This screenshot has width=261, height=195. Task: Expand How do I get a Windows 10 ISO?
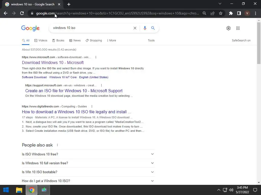(88, 181)
